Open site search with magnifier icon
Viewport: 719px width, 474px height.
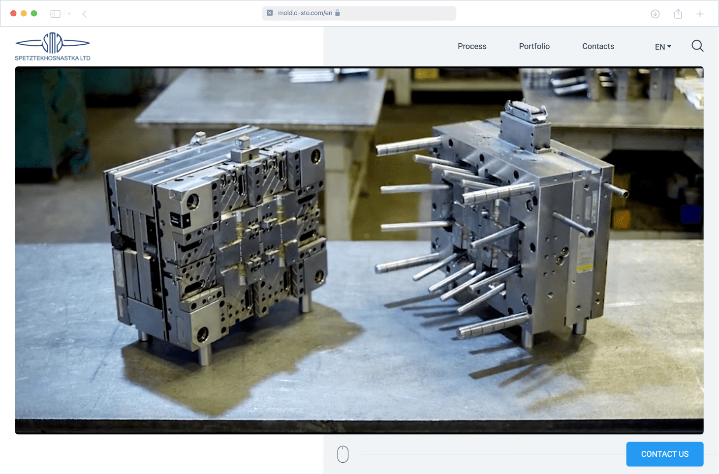coord(697,46)
